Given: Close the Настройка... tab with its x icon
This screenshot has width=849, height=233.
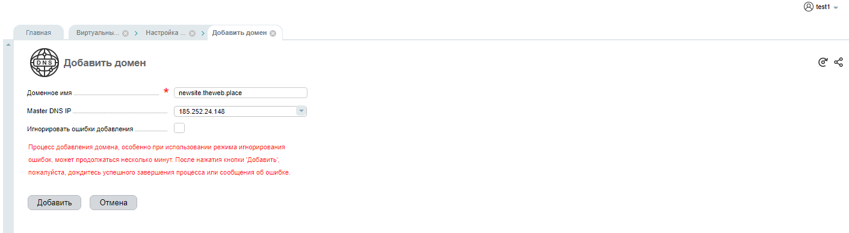Looking at the screenshot, I should (192, 34).
